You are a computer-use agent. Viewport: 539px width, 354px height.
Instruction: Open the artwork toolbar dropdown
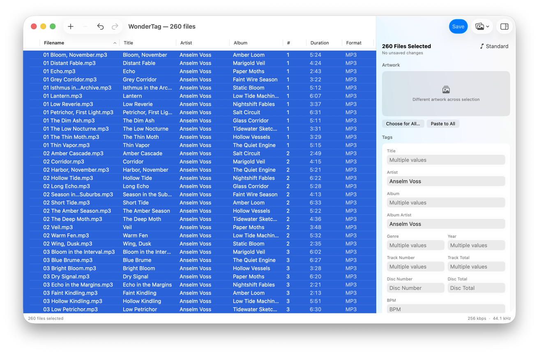(482, 27)
